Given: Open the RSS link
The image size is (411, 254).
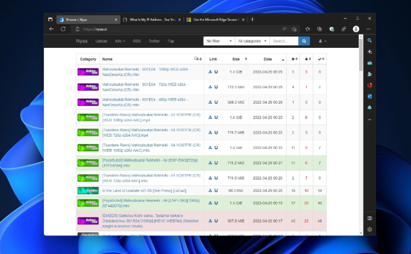Looking at the screenshot, I should [x=137, y=41].
